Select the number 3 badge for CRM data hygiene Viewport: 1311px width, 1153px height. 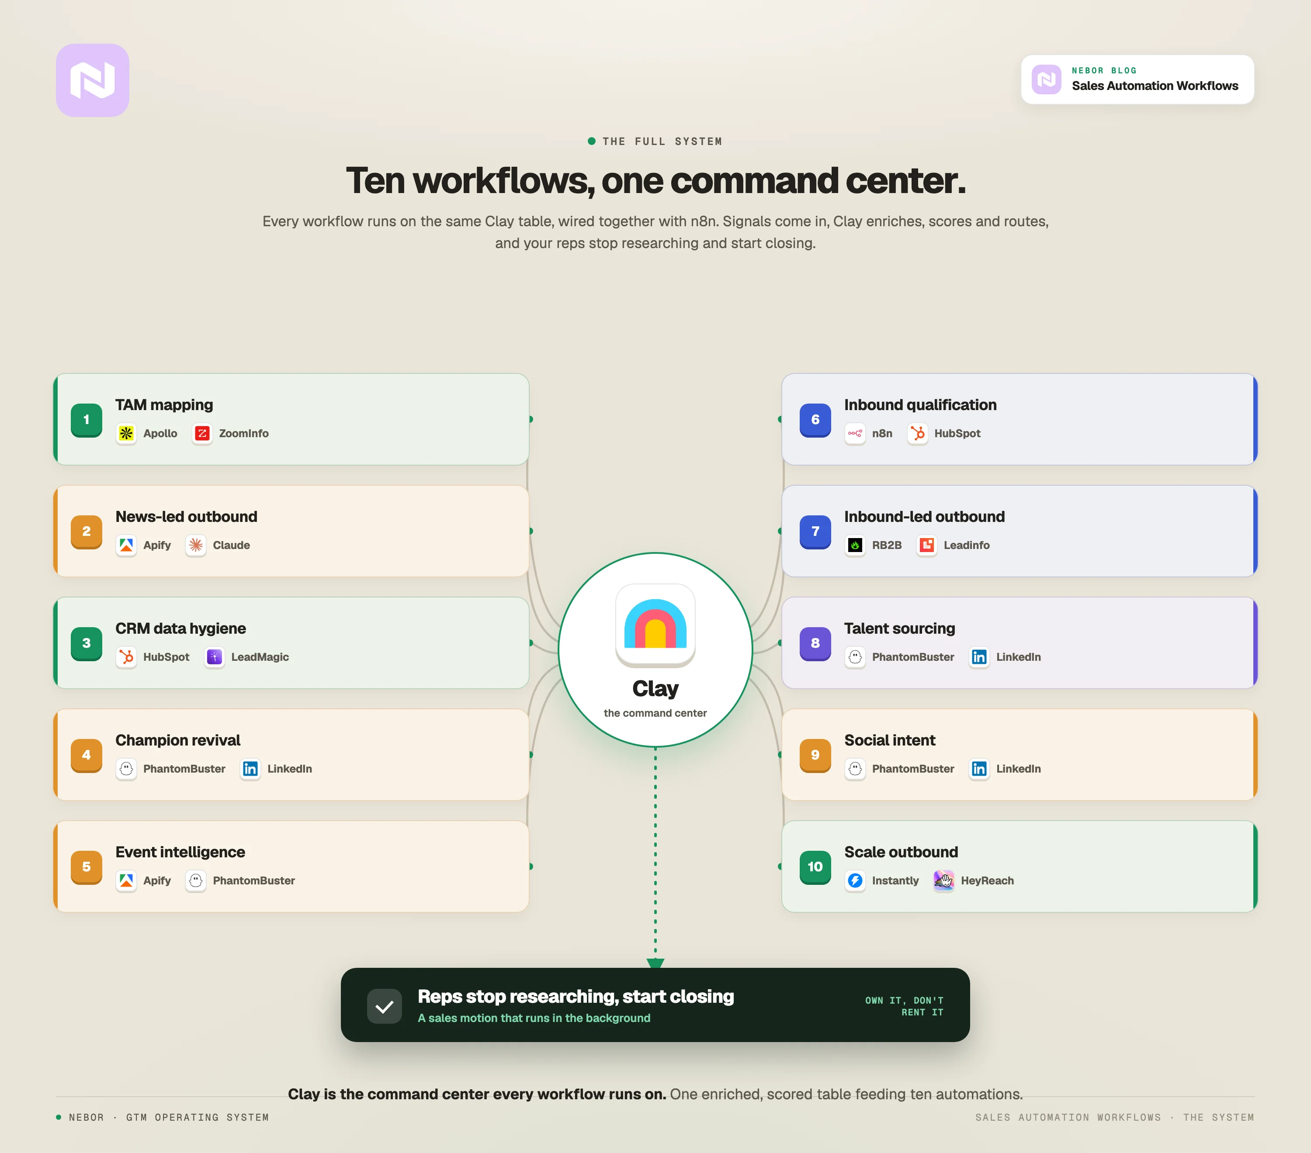point(87,644)
